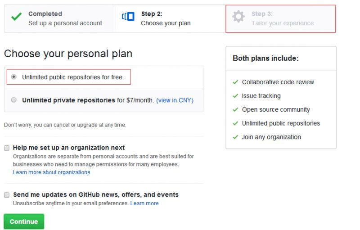Image resolution: width=360 pixels, height=230 pixels.
Task: Click checkmark beside Collaborative code review
Action: pos(235,82)
